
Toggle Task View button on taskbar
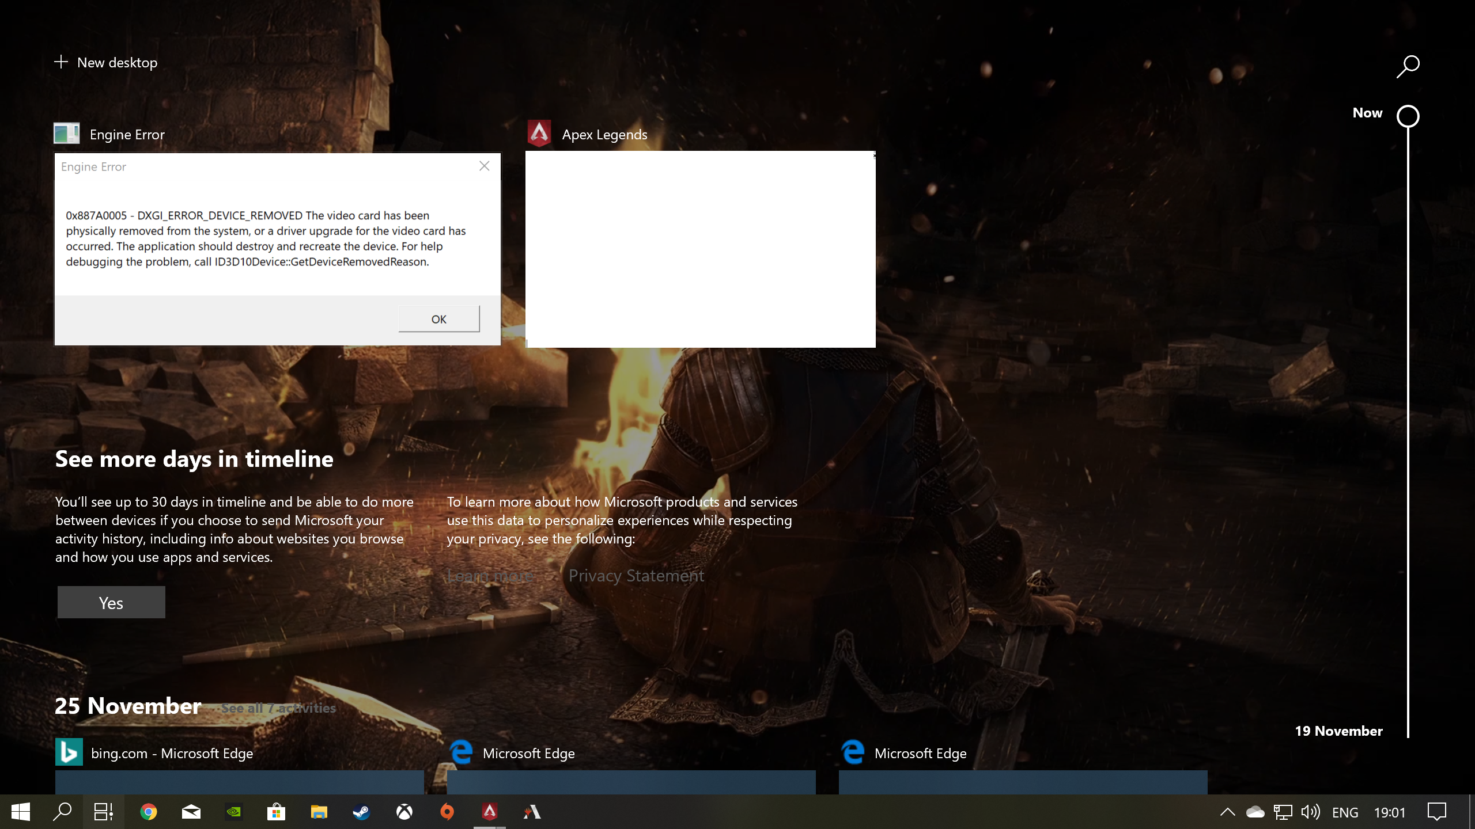(x=104, y=812)
